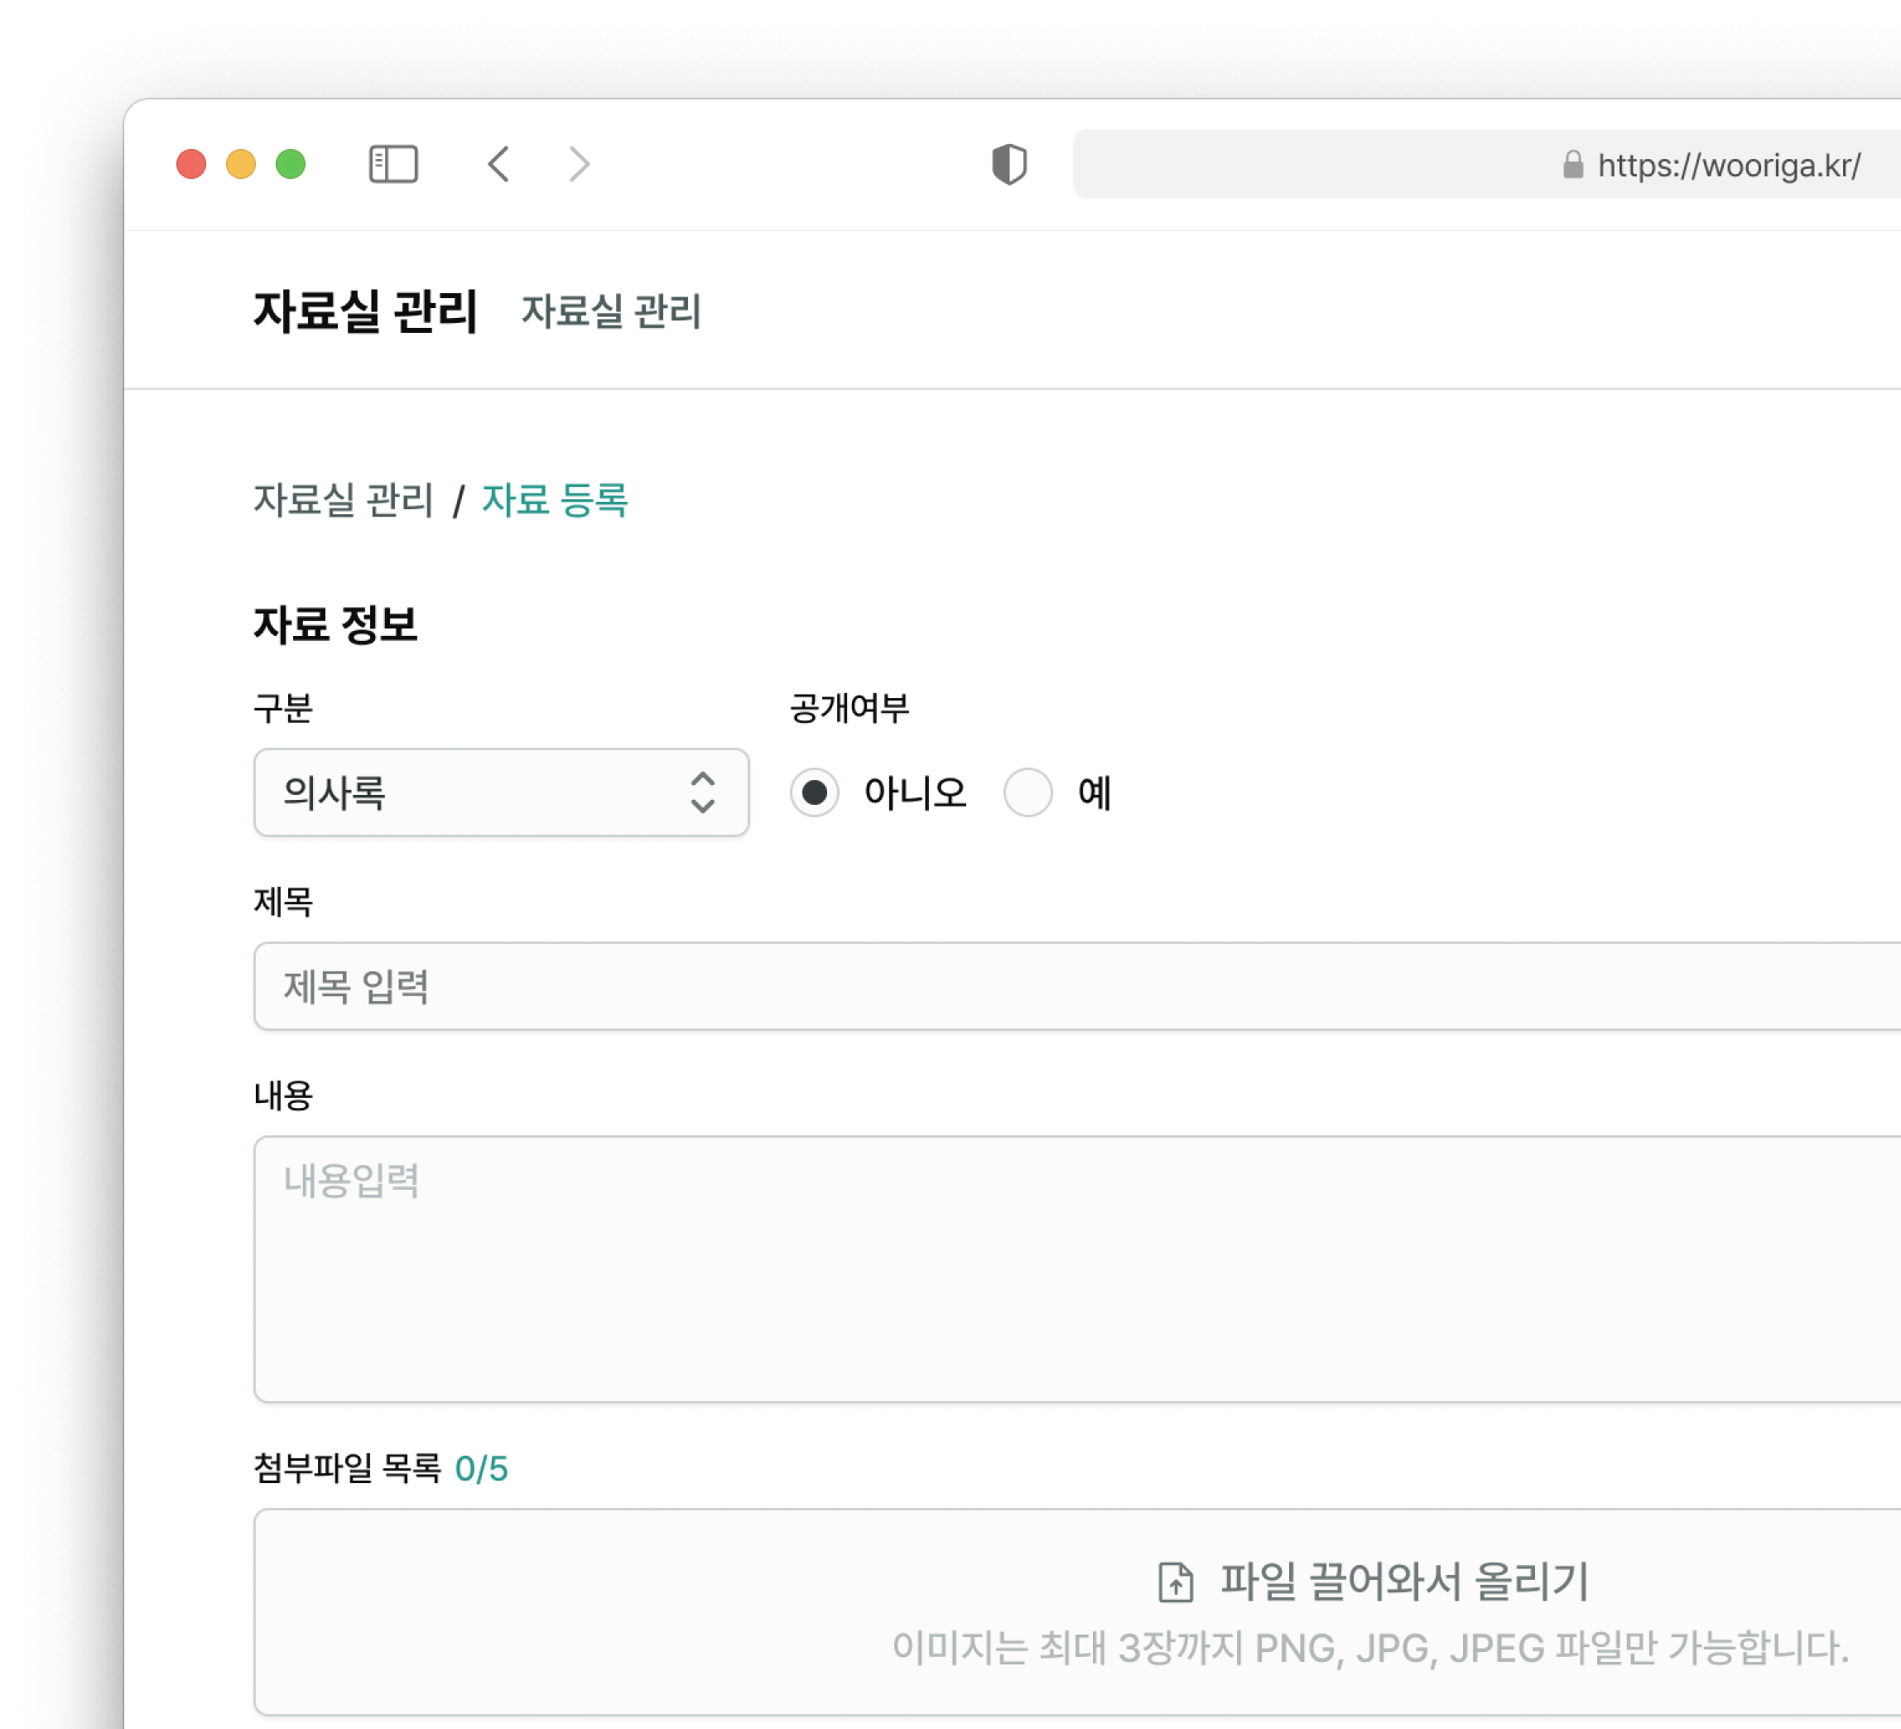Image resolution: width=1901 pixels, height=1729 pixels.
Task: Click the 아니오 label text
Action: [915, 792]
